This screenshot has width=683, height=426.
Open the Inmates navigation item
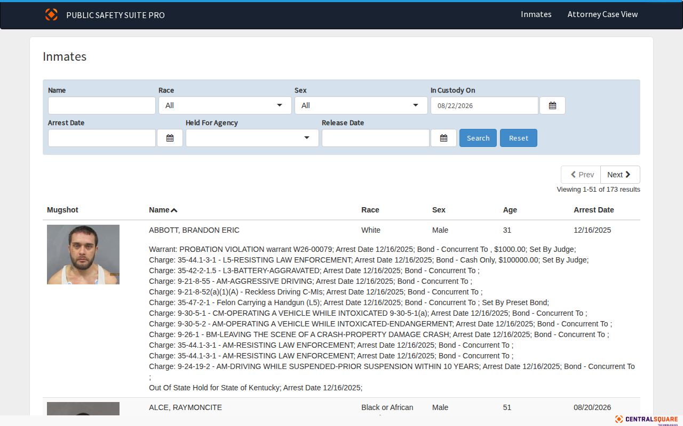(536, 14)
